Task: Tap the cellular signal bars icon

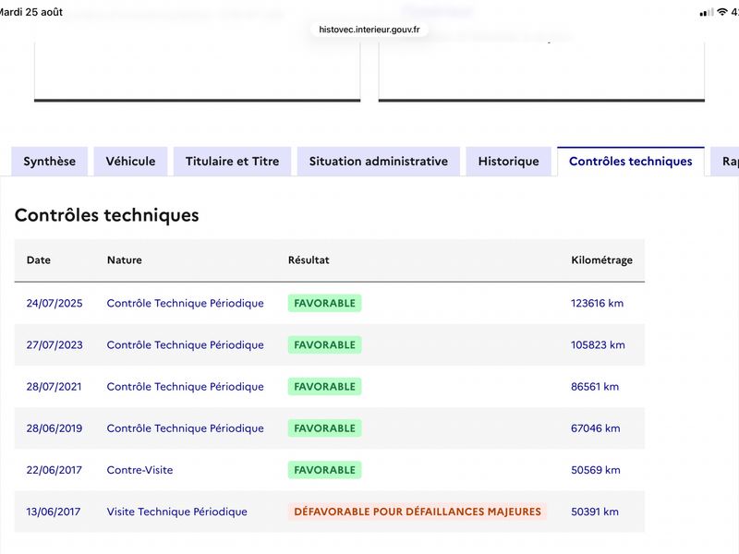Action: coord(707,13)
